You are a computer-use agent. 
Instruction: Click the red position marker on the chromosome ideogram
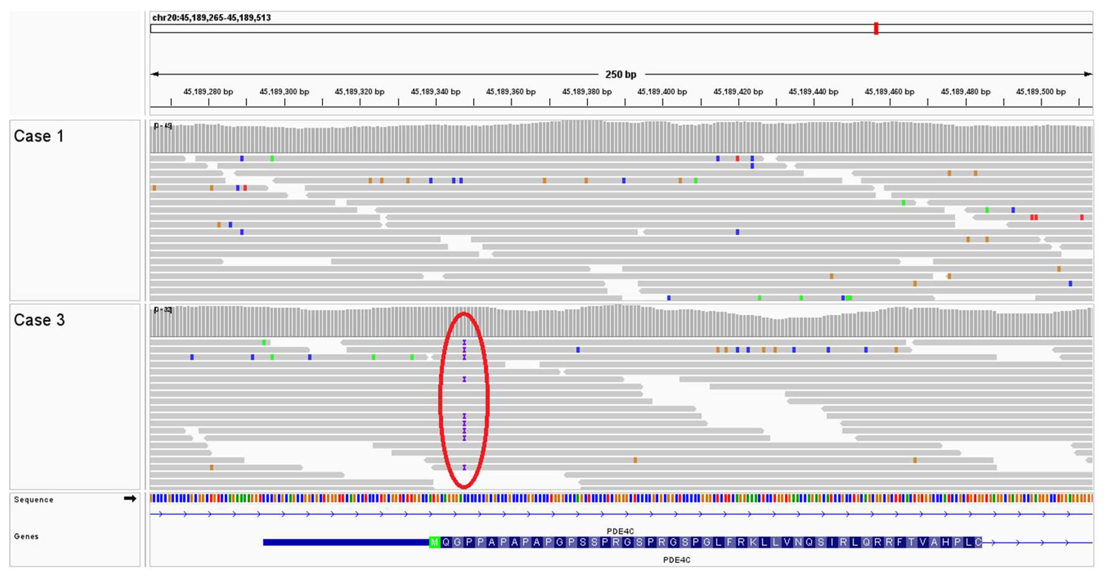pos(876,29)
